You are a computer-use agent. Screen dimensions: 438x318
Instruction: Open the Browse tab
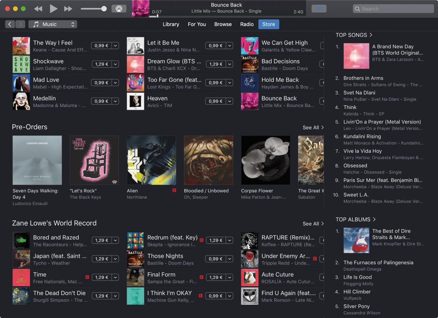tap(223, 24)
